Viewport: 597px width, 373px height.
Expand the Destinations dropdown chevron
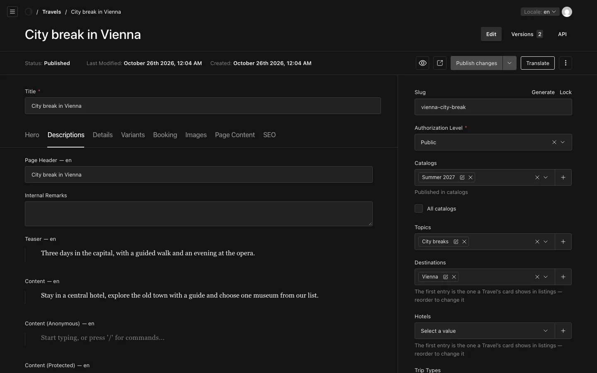tap(546, 277)
